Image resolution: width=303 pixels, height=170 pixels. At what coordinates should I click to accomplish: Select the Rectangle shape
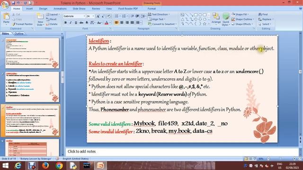point(196,15)
